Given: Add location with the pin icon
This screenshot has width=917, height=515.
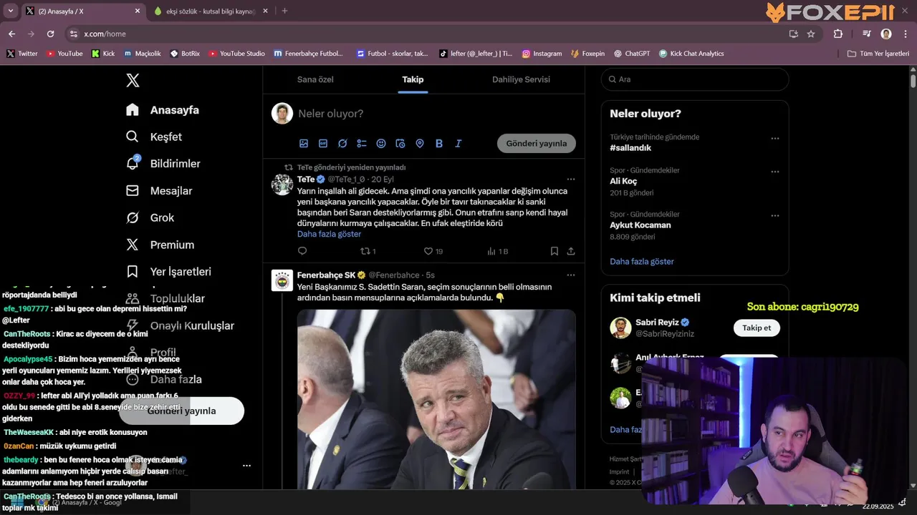Looking at the screenshot, I should point(420,144).
